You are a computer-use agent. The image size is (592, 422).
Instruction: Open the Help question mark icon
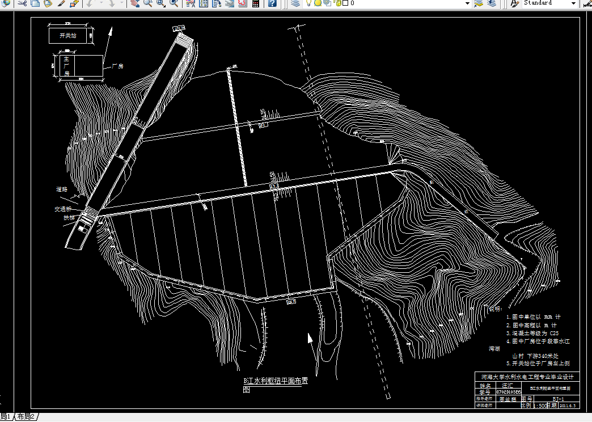(x=272, y=3)
